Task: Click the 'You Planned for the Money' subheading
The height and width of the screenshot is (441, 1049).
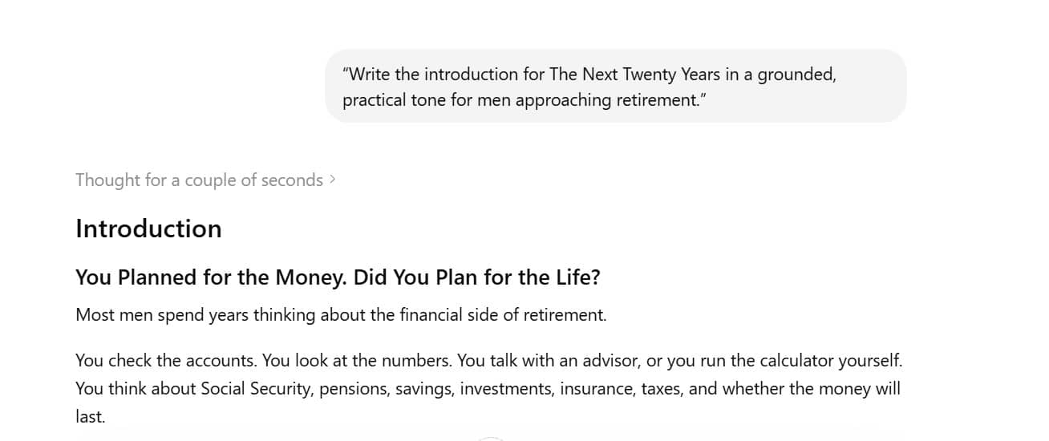Action: [212, 277]
